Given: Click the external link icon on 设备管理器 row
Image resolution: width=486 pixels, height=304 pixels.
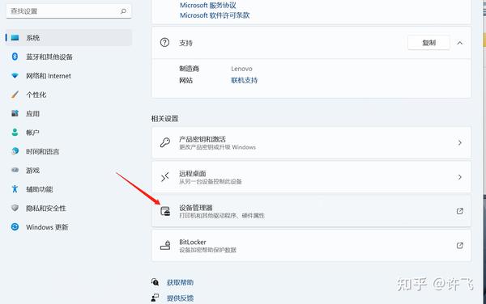Looking at the screenshot, I should click(x=460, y=211).
